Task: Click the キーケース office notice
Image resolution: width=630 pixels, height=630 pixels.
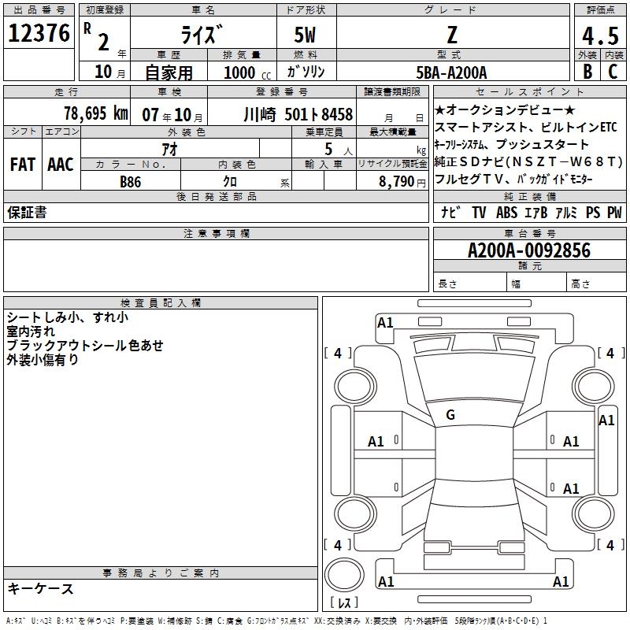Action: (41, 588)
